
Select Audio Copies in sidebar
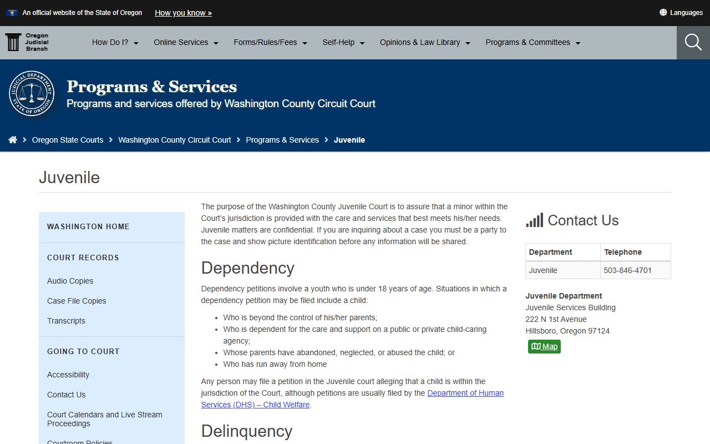tap(70, 281)
